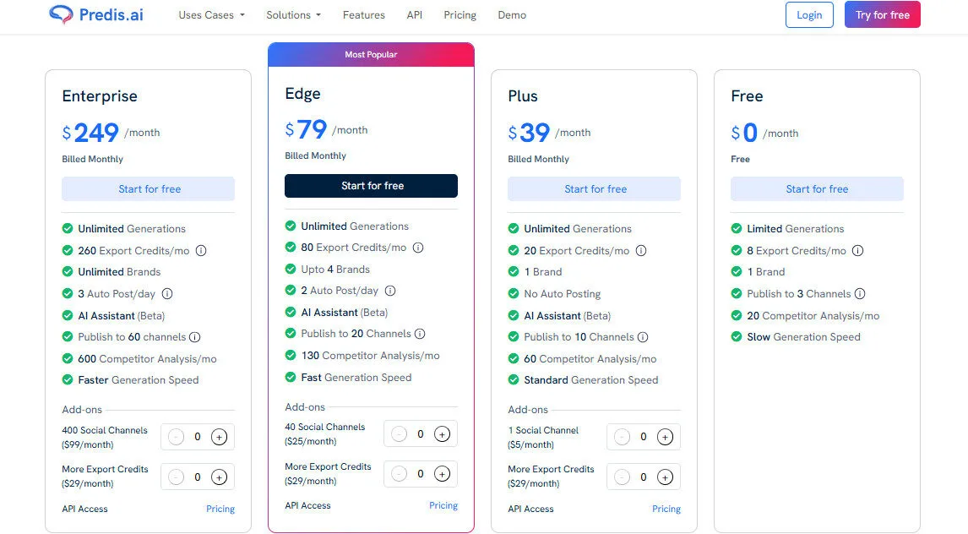Click the Enterprise Social Channels quantity field
968x534 pixels.
[x=197, y=437]
